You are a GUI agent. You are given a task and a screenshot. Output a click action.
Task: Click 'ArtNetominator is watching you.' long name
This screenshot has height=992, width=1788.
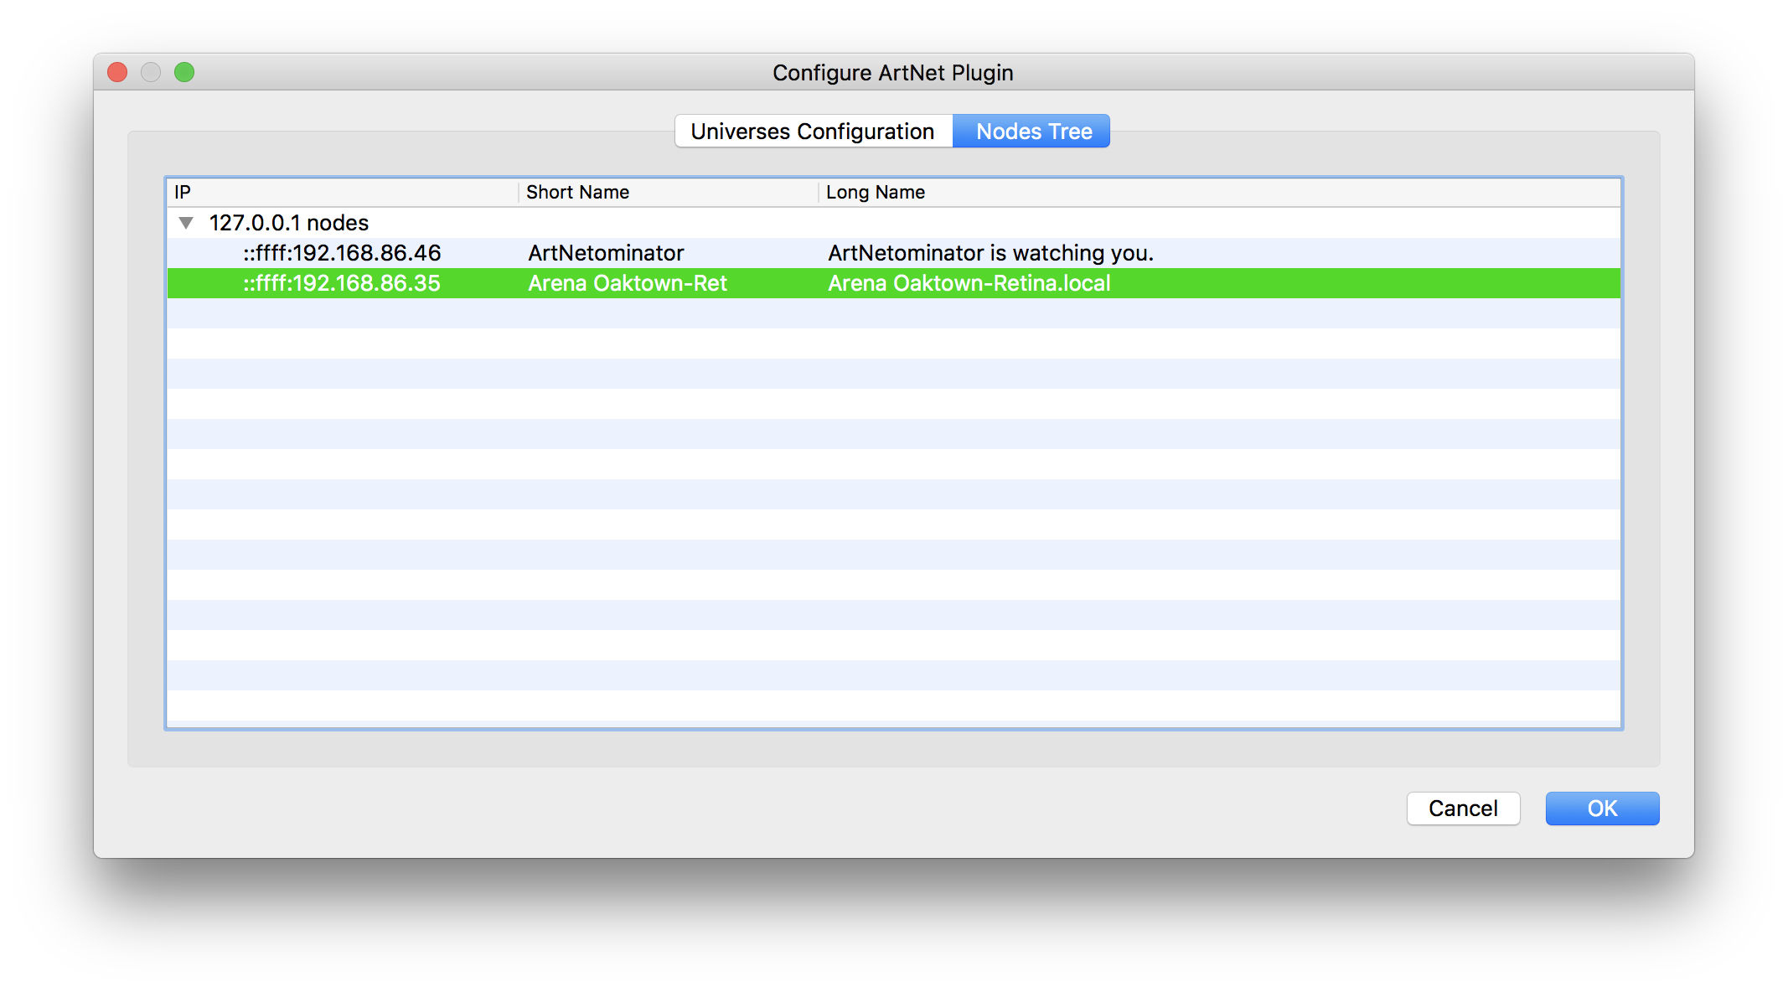click(x=990, y=253)
